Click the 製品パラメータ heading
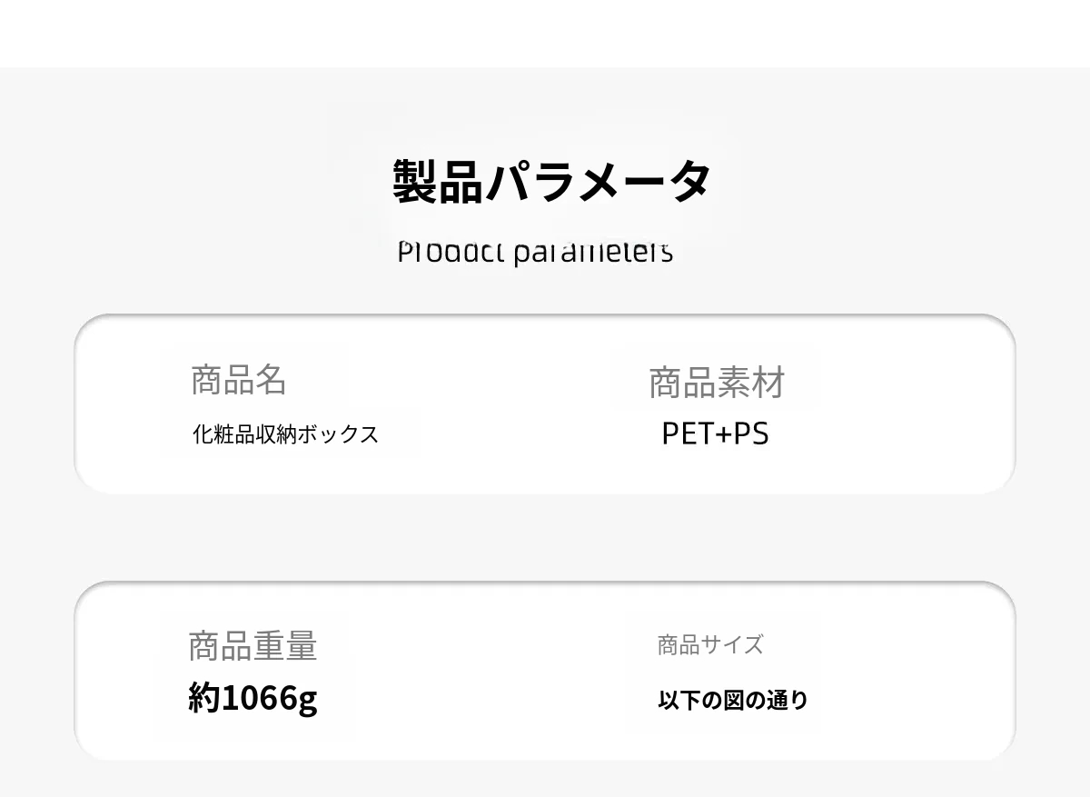 (x=551, y=181)
